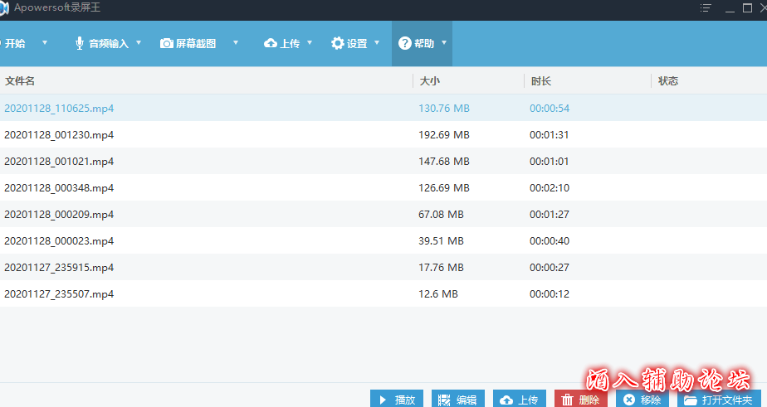This screenshot has width=767, height=407.
Task: Open the menu list icon in title bar
Action: pyautogui.click(x=706, y=8)
